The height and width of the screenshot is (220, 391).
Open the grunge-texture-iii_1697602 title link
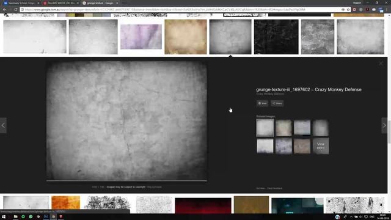tap(309, 90)
